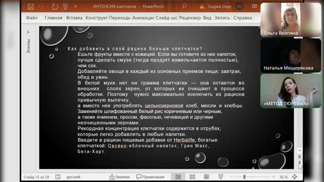
Task: Open the Анимация tab
Action: click(143, 18)
